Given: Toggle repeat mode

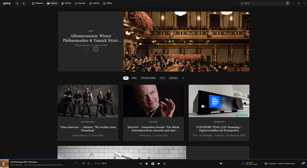Looking at the screenshot, I should click(x=165, y=164).
